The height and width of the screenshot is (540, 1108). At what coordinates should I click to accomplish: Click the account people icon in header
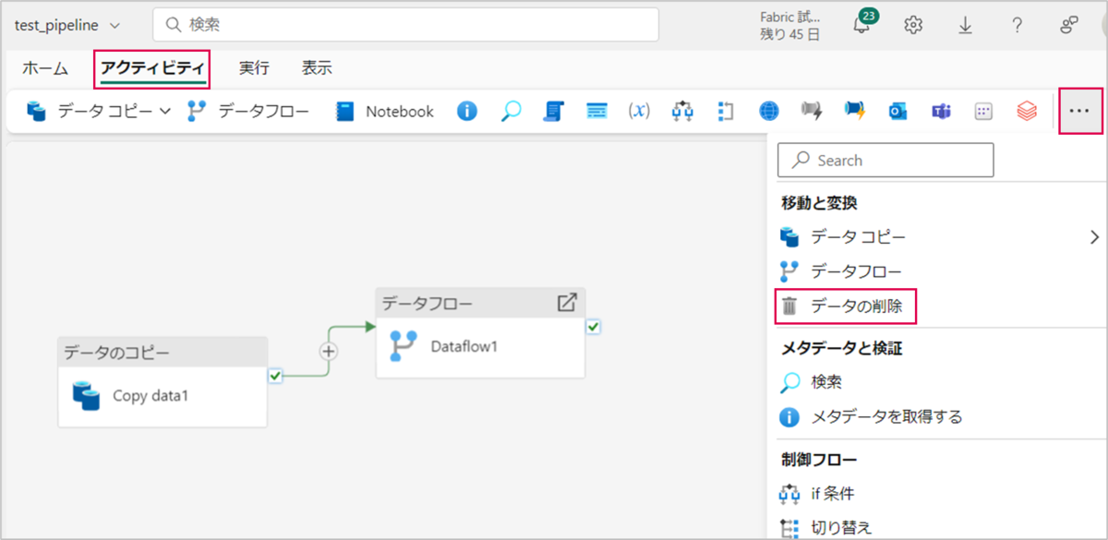(1069, 25)
